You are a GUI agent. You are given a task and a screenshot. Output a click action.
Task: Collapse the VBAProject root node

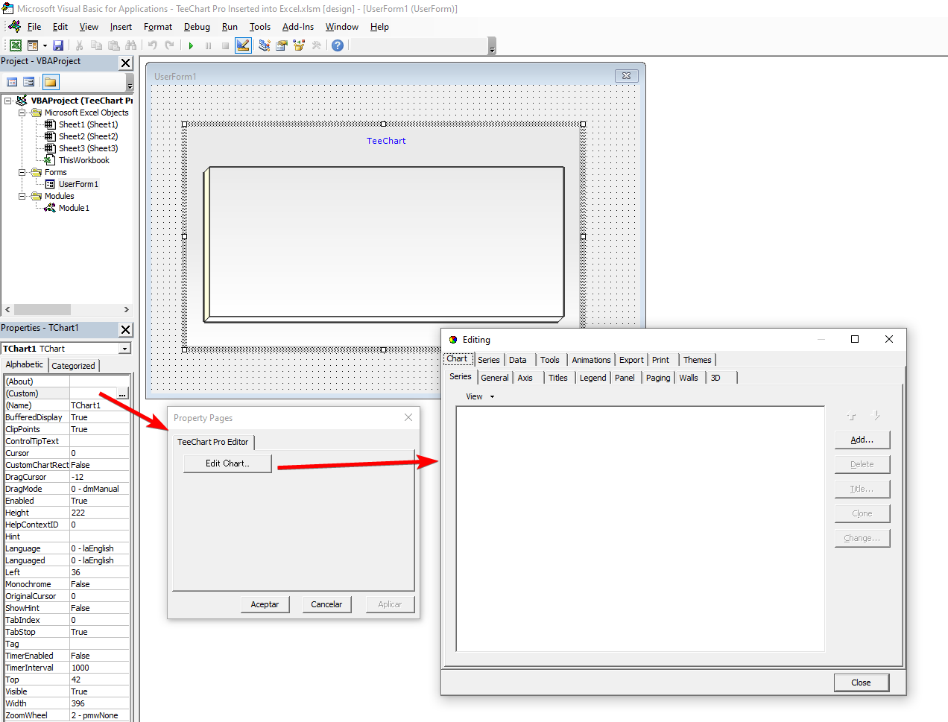pos(8,101)
